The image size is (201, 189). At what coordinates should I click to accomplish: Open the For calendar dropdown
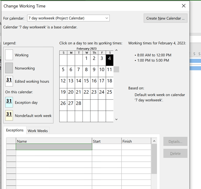click(x=68, y=18)
